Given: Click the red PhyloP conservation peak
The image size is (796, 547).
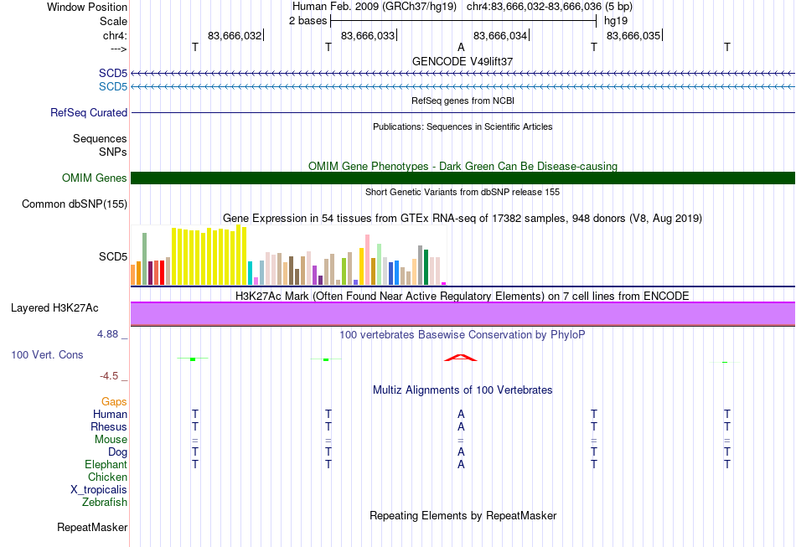Looking at the screenshot, I should (461, 358).
